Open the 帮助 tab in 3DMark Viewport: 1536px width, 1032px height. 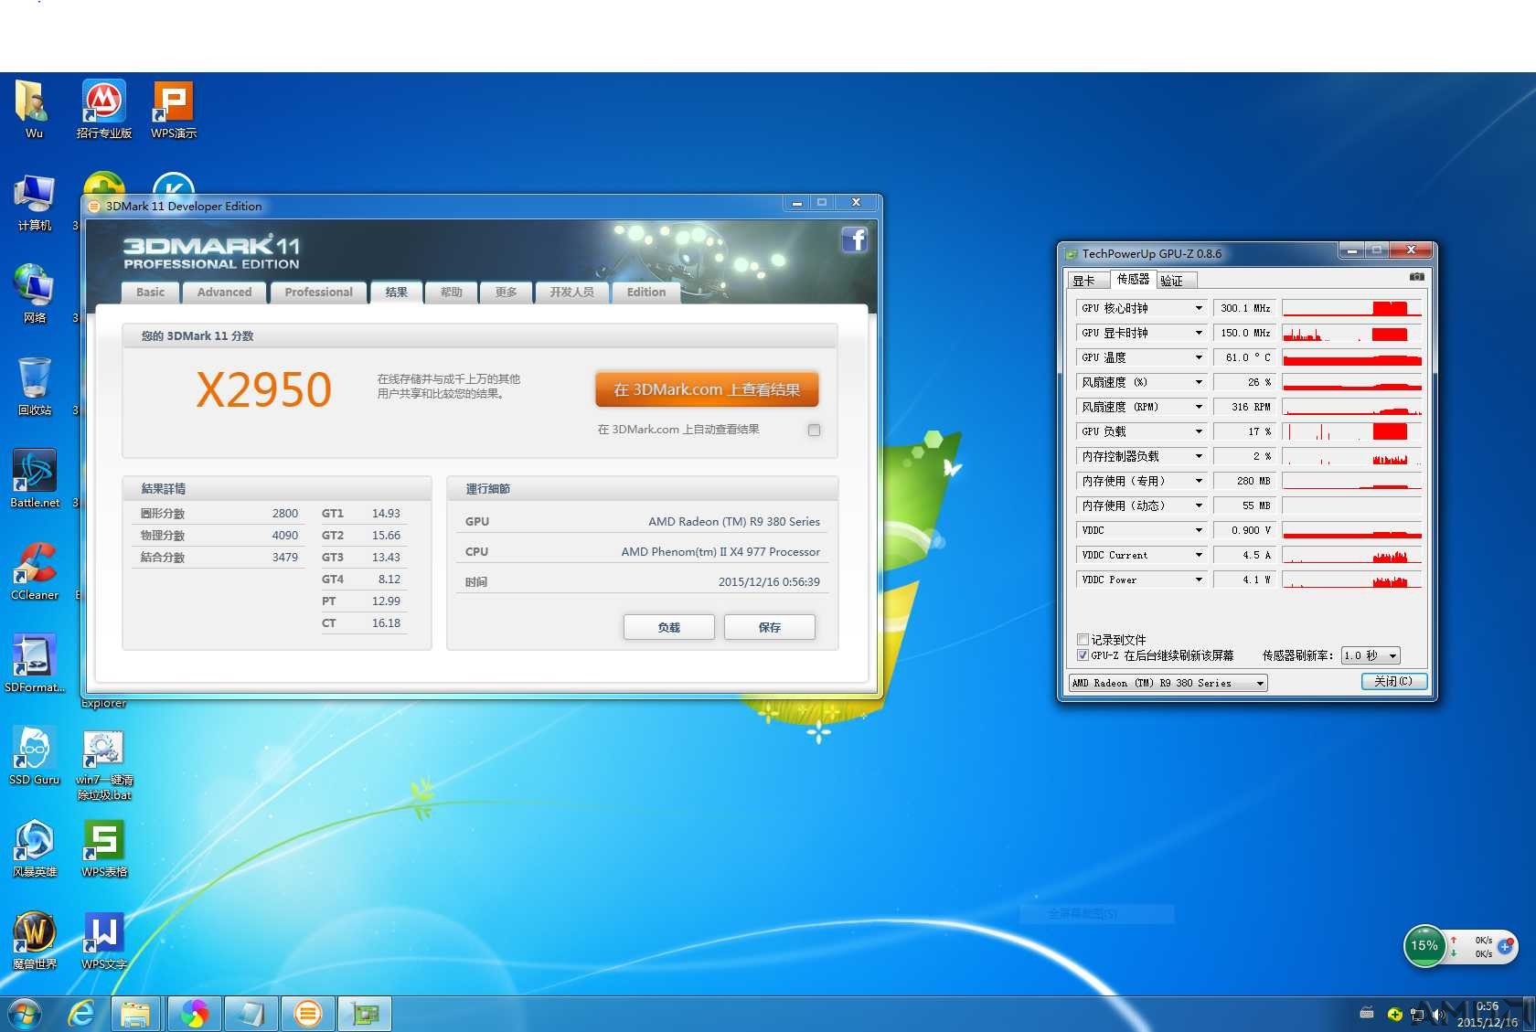coord(451,293)
